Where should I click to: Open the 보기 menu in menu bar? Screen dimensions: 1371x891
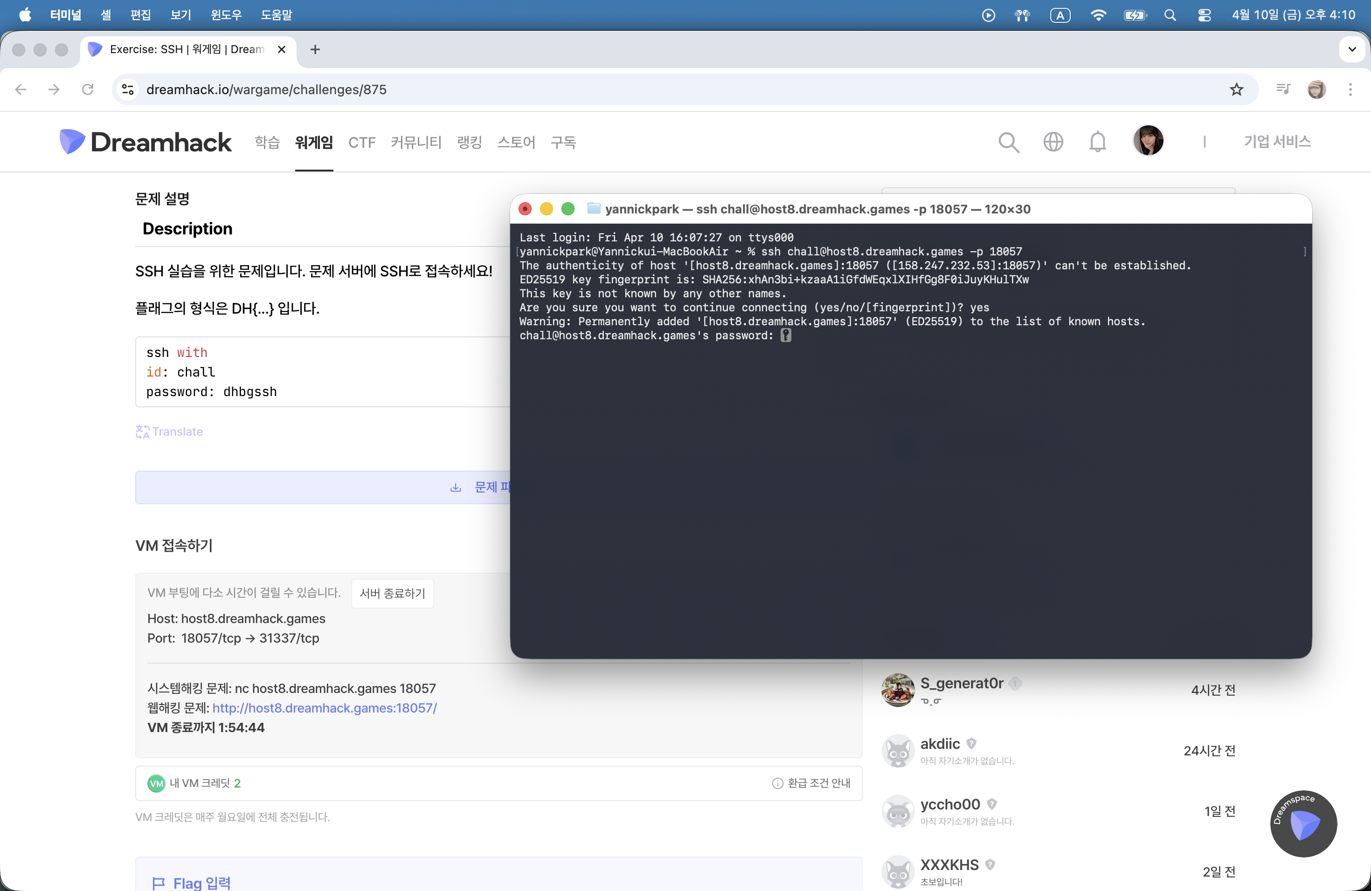180,15
